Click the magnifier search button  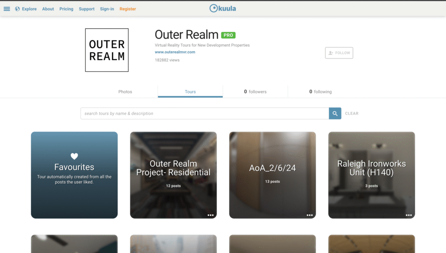click(x=335, y=113)
